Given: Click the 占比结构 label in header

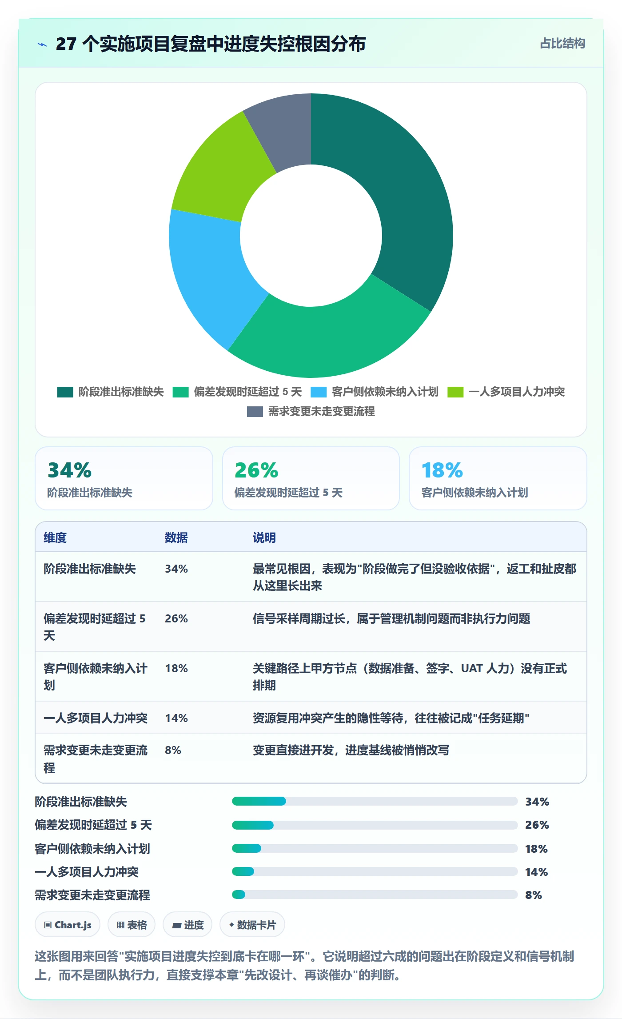Looking at the screenshot, I should click(x=562, y=44).
